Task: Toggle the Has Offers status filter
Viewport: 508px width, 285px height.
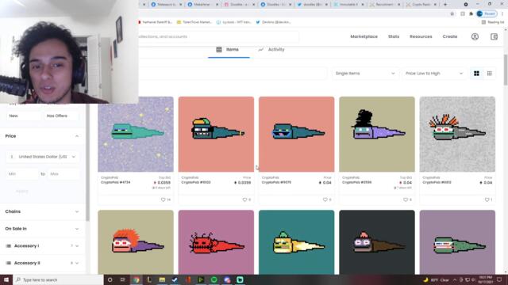Action: [x=61, y=116]
